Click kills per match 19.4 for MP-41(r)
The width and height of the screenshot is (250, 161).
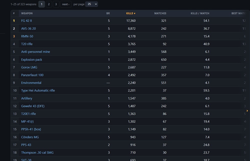(x=206, y=122)
